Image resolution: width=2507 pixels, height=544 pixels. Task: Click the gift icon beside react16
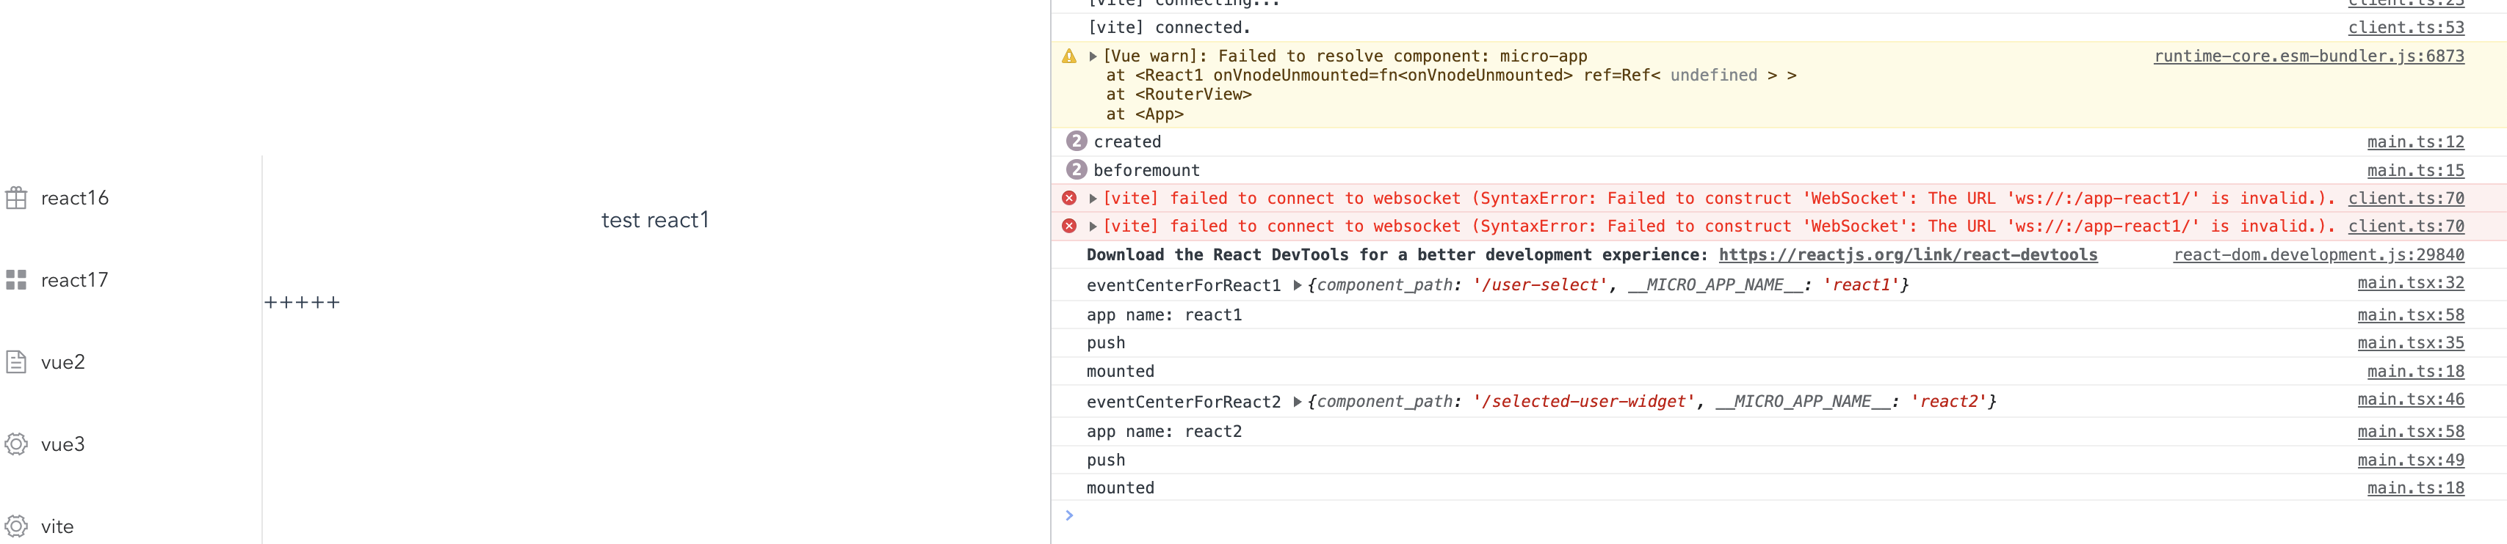pyautogui.click(x=17, y=198)
